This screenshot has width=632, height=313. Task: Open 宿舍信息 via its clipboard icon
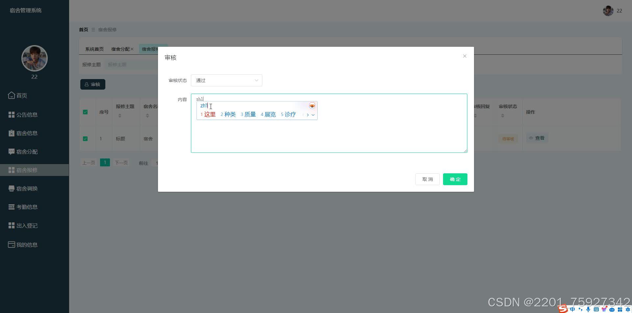pos(12,133)
